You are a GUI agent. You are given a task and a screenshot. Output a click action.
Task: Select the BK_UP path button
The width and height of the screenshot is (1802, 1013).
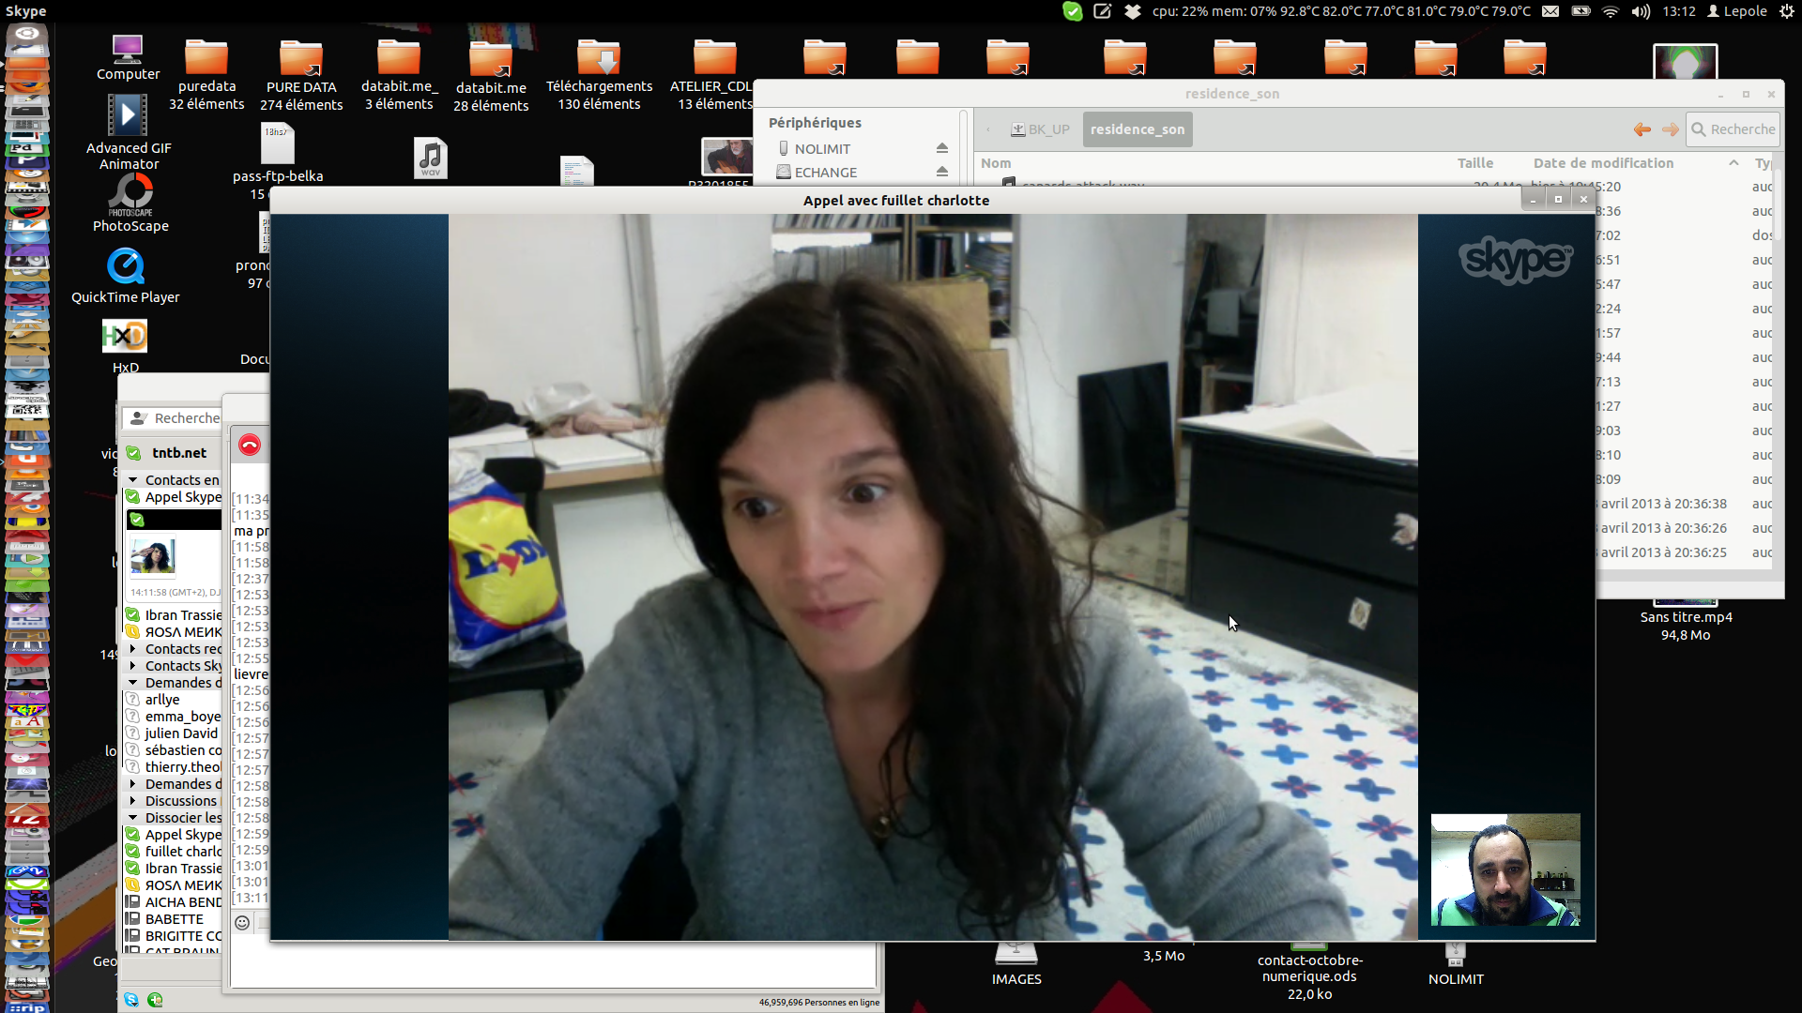(x=1040, y=129)
